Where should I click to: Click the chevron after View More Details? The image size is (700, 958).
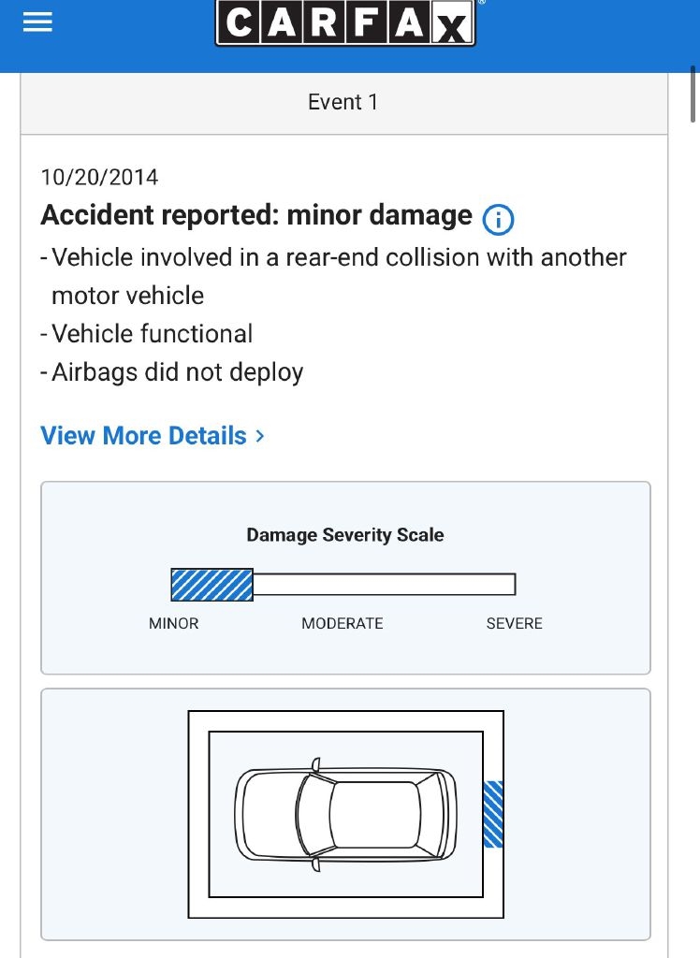tap(260, 436)
